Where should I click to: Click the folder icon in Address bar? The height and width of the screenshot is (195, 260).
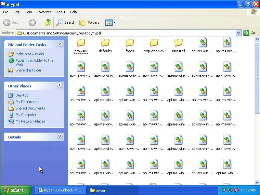[x=19, y=33]
